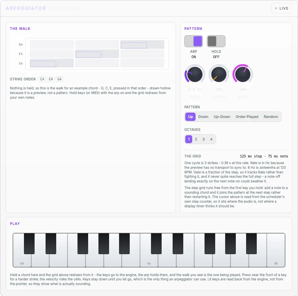
Task: Select the Down pattern
Action: [203, 117]
